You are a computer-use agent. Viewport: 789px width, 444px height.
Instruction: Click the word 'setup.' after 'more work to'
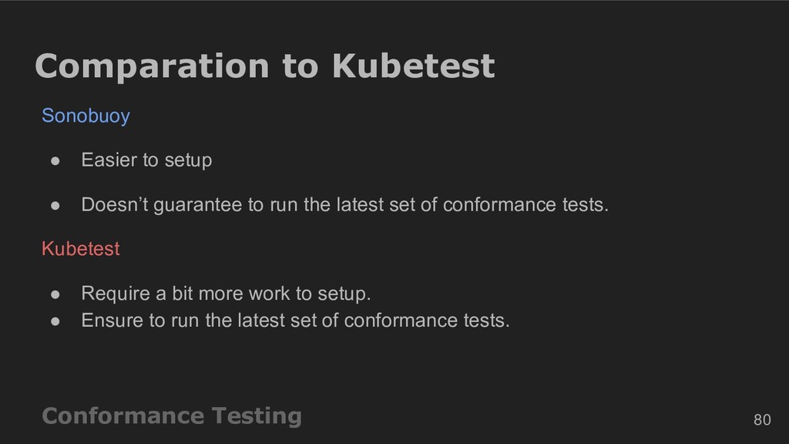[344, 294]
